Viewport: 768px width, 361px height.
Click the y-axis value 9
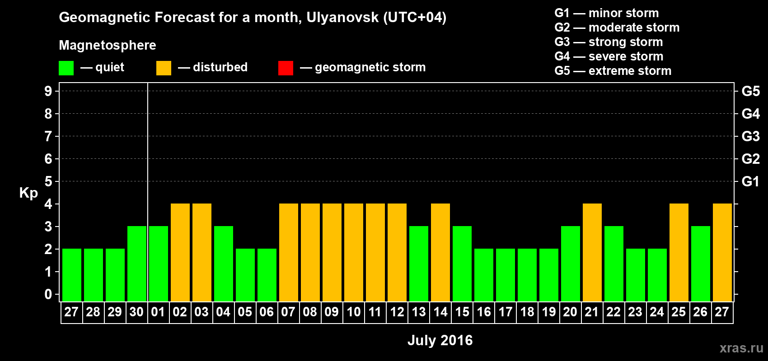click(x=48, y=91)
